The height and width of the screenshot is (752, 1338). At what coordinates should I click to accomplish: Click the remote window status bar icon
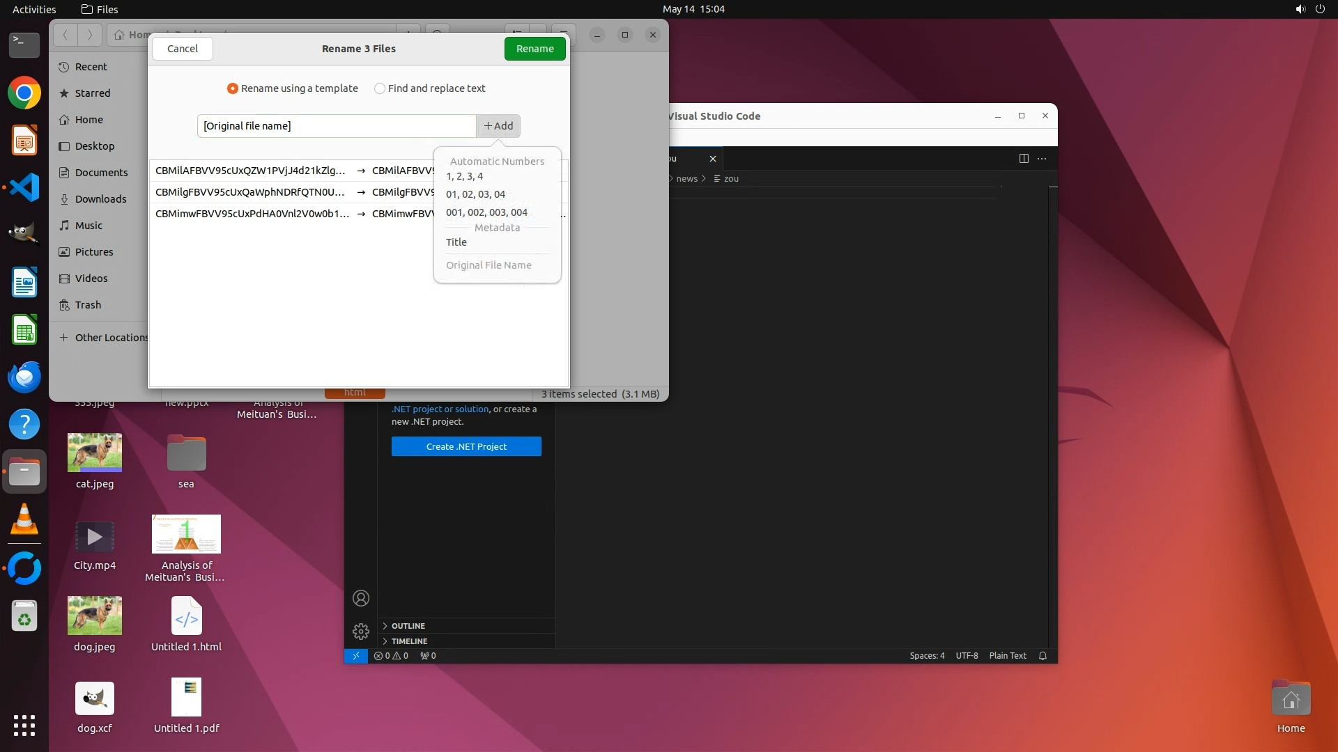[356, 656]
